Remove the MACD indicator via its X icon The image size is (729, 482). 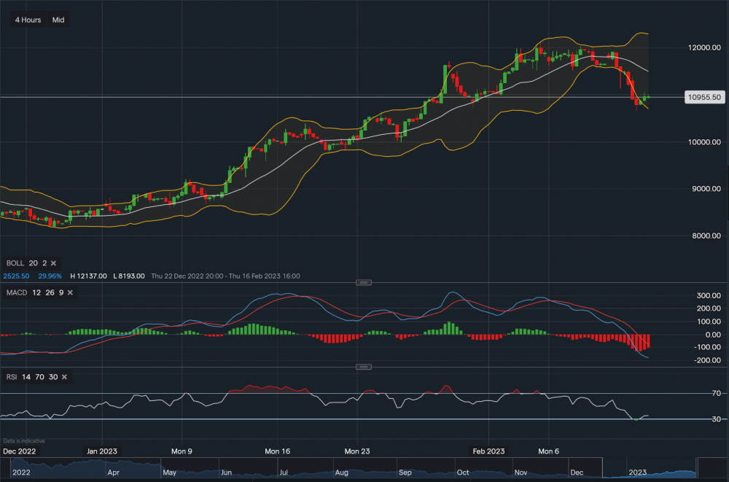pos(69,292)
